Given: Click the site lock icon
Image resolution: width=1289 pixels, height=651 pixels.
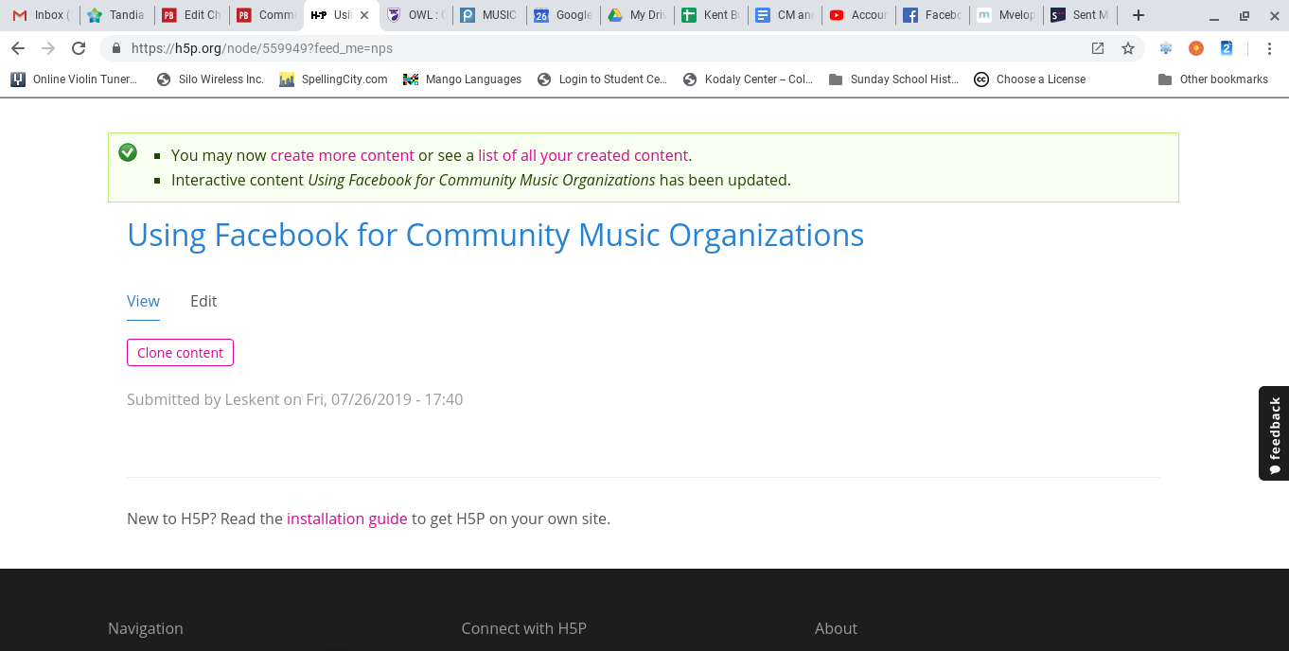Looking at the screenshot, I should point(116,48).
